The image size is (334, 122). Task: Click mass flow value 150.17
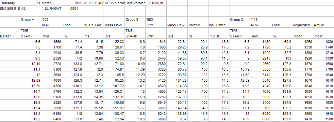coord(177,102)
